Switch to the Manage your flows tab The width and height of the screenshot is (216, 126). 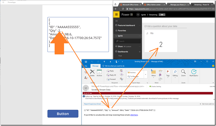coord(177,4)
